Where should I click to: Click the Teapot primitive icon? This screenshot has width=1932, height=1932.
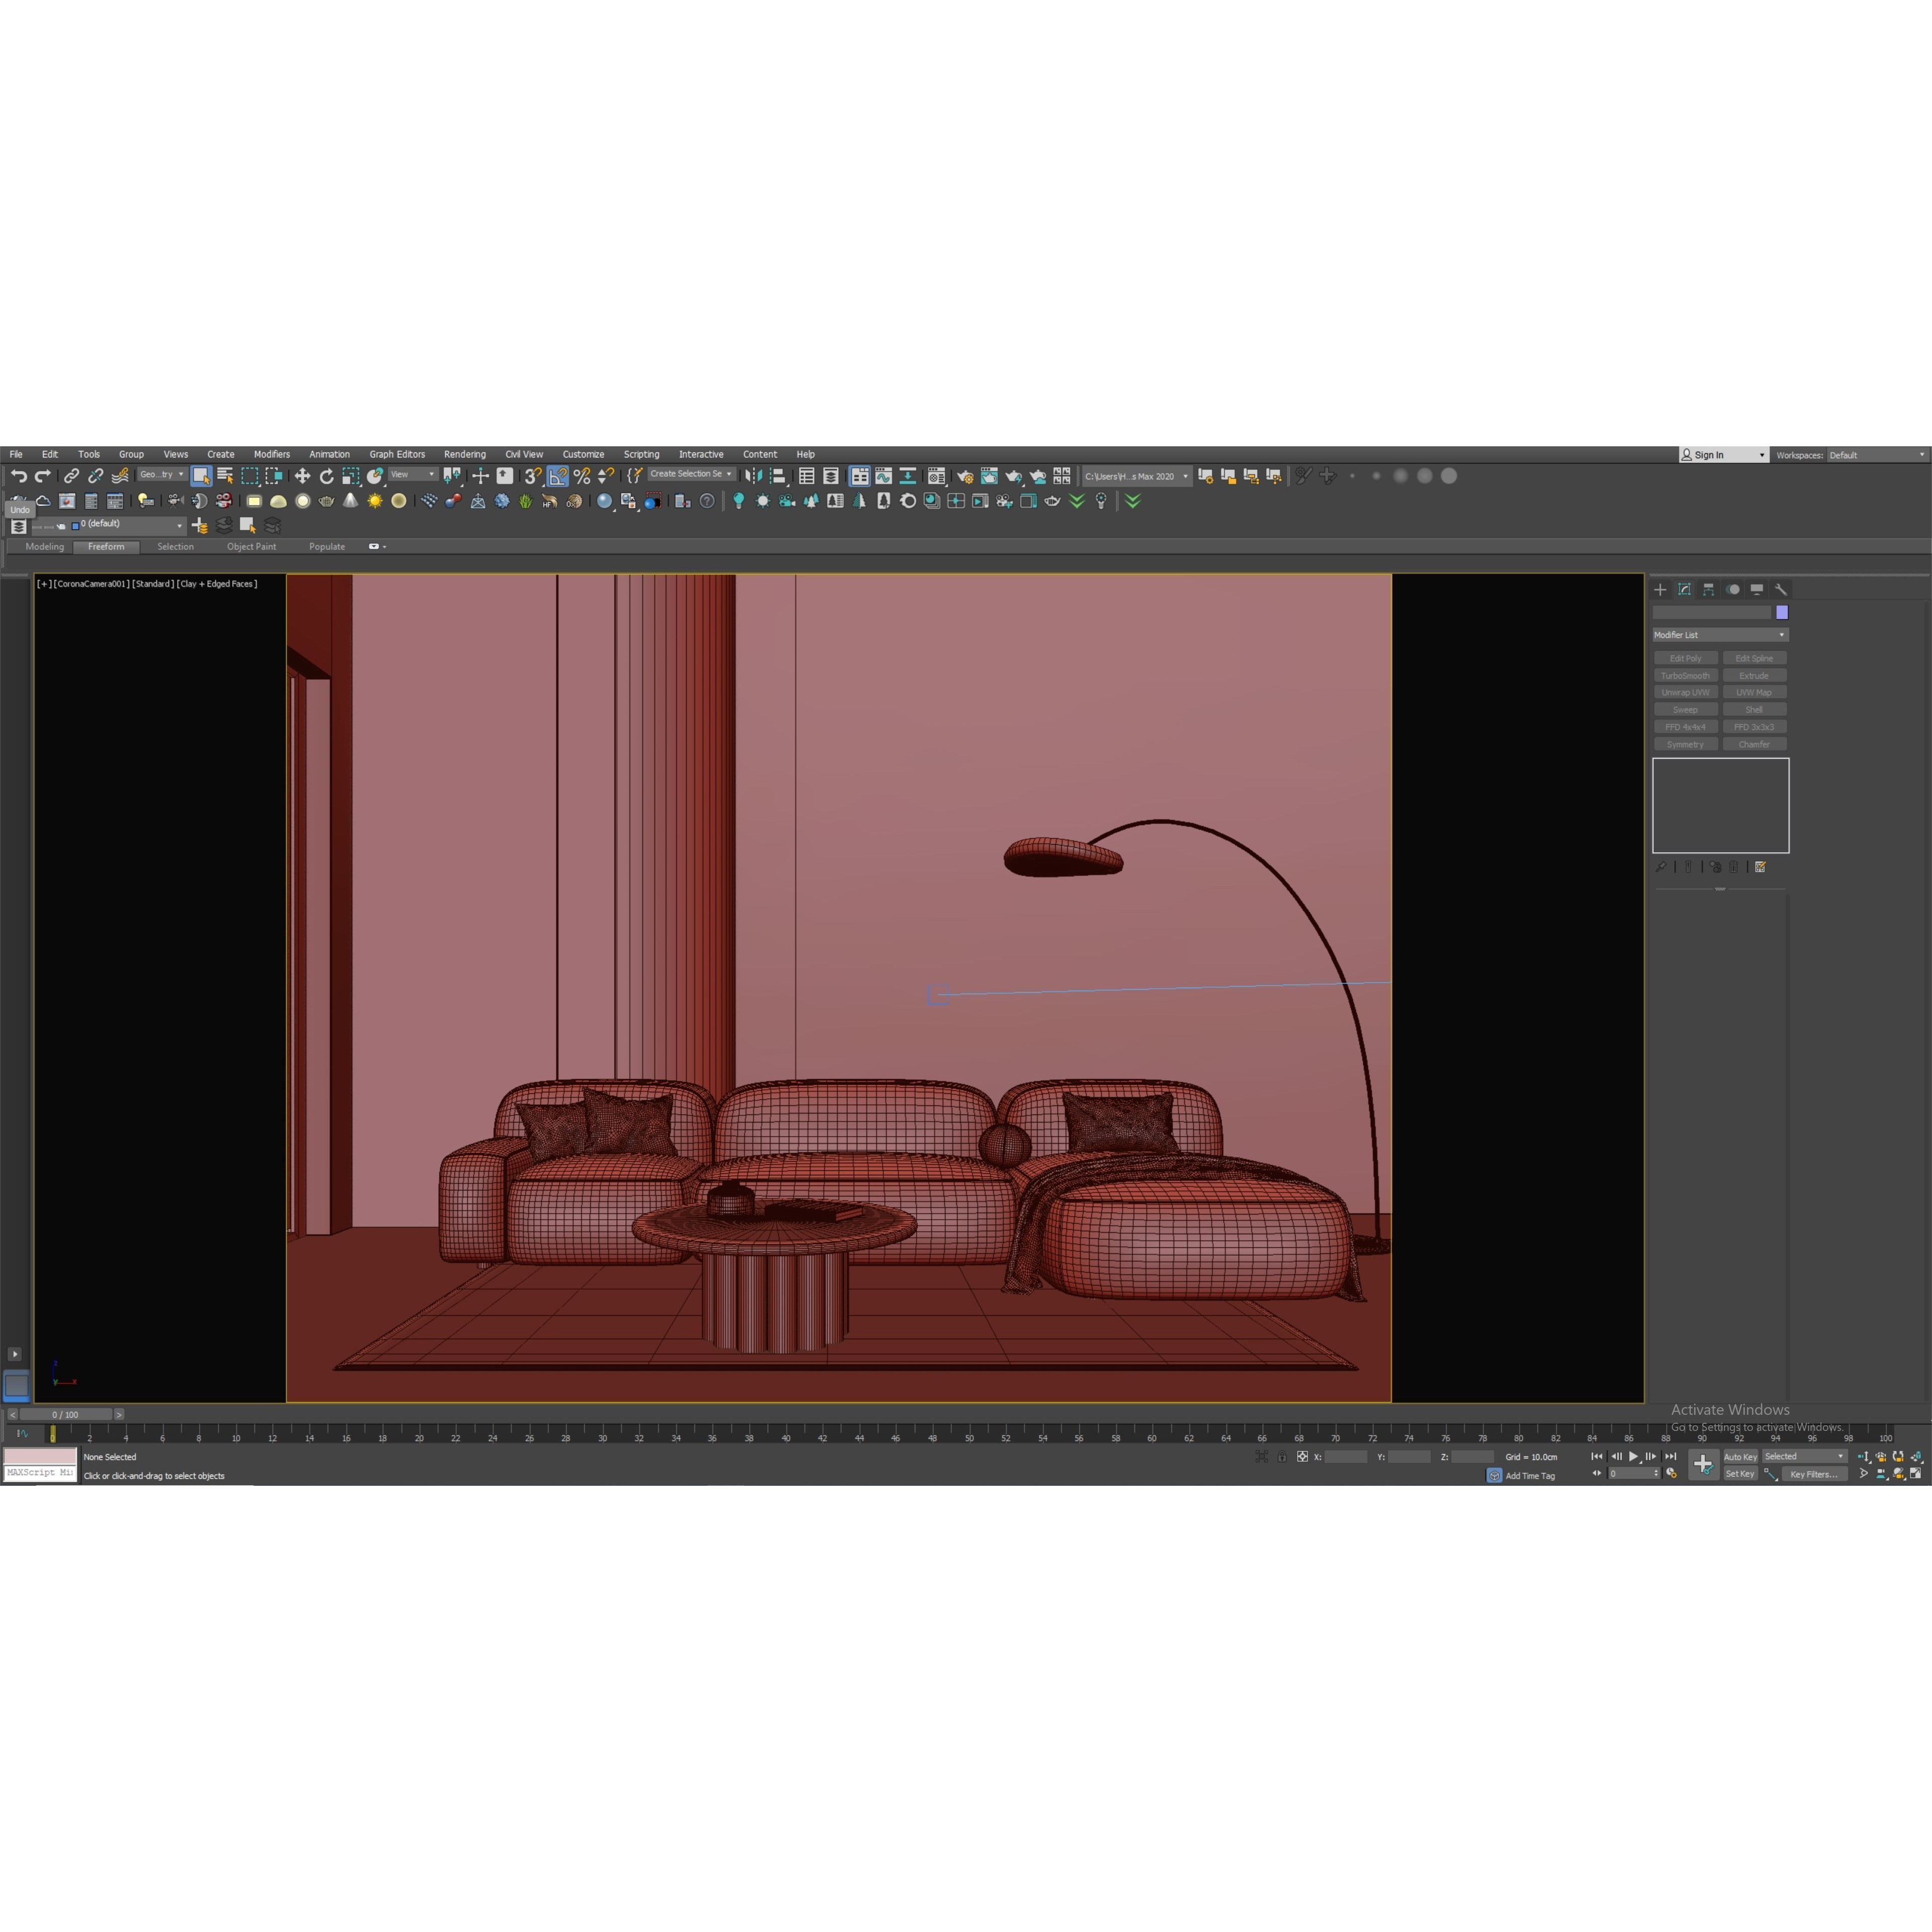pos(327,502)
